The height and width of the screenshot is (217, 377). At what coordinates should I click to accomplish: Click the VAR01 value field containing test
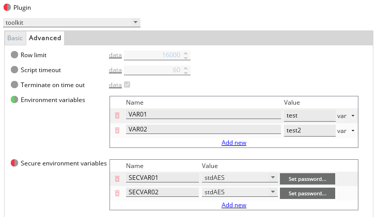tap(309, 115)
